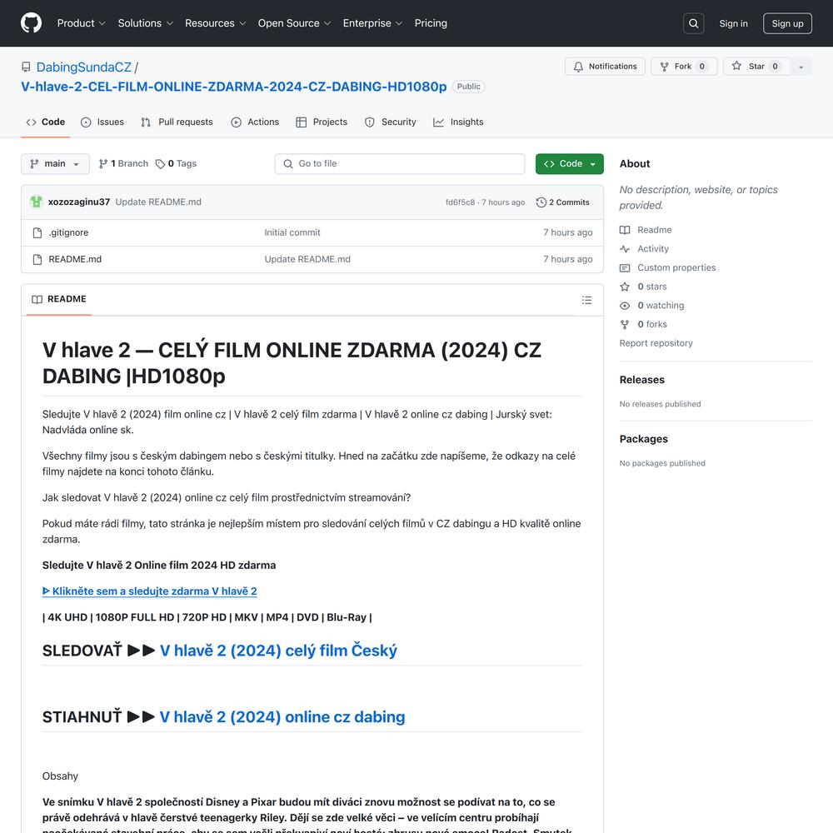Click the Custom properties icon
The image size is (833, 833).
coord(625,267)
